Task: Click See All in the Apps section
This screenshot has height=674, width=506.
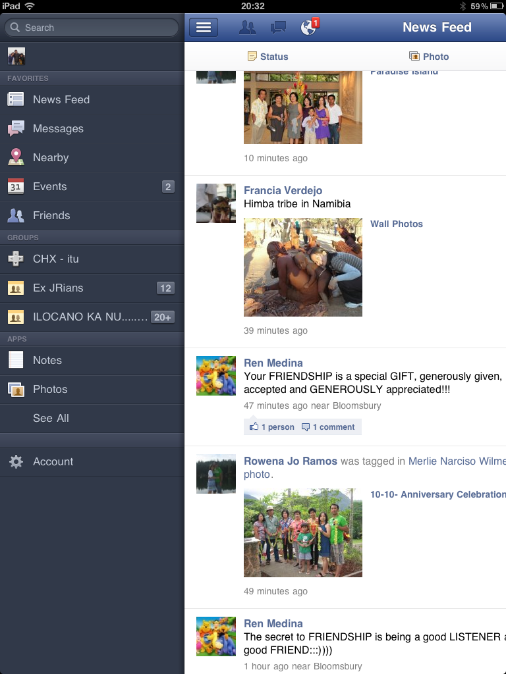Action: click(92, 418)
